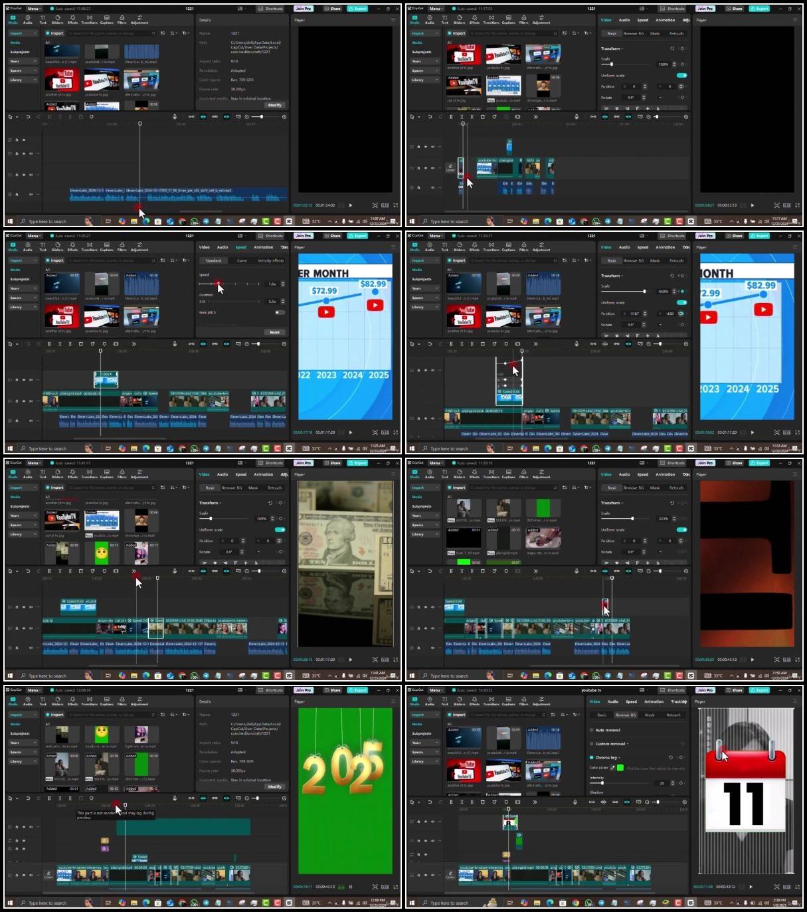The image size is (807, 912).
Task: Open Adjustment tool in green 2025 preview window
Action: 139,701
